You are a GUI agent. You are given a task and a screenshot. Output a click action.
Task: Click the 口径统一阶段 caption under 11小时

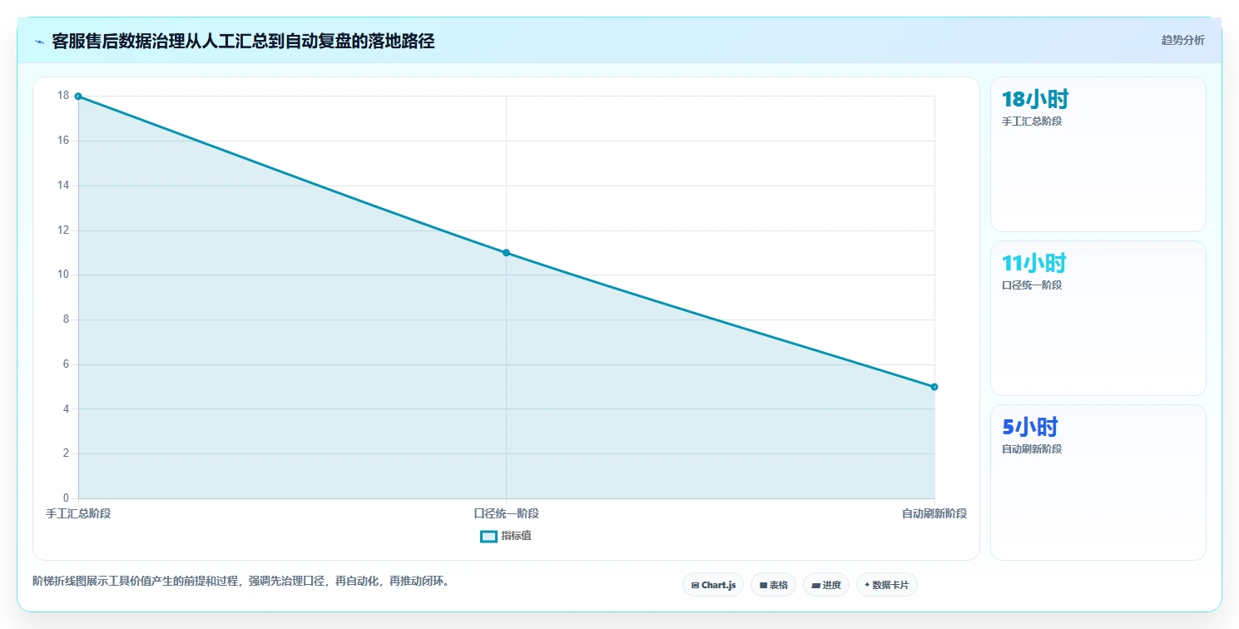1032,285
